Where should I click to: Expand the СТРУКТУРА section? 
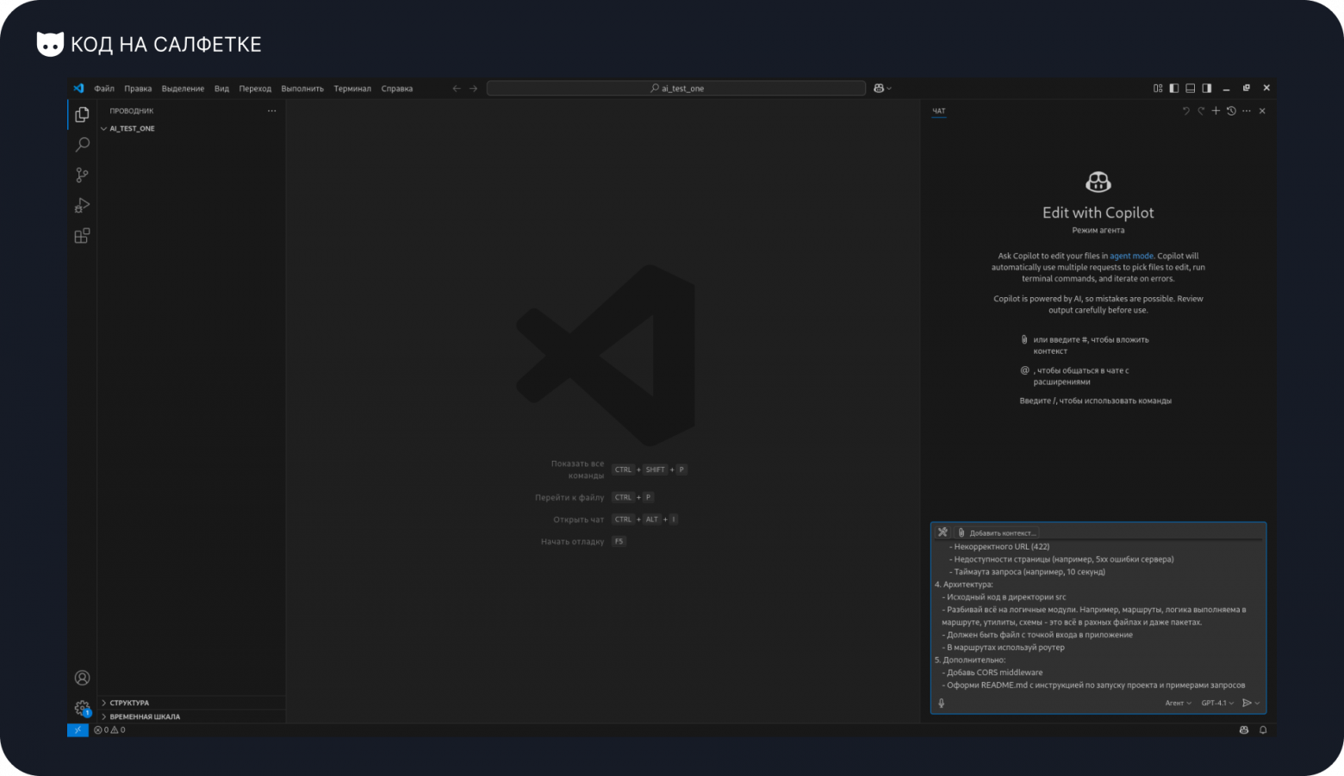click(129, 703)
